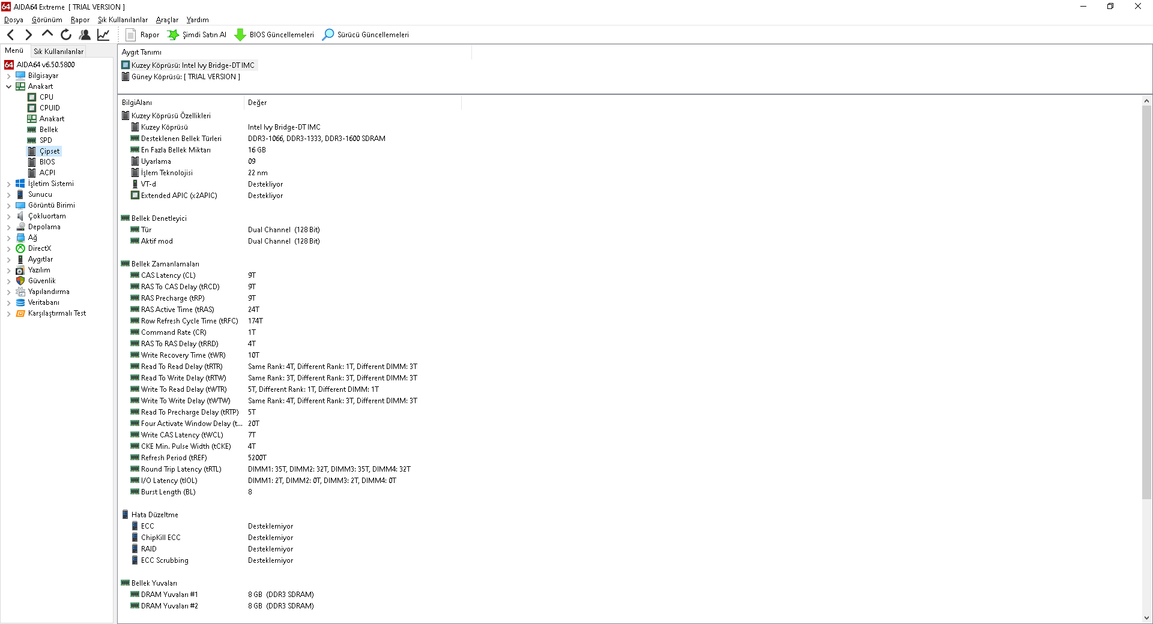Click the Rapor toolbar button
Viewport: 1153px width, 624px height.
coord(142,35)
